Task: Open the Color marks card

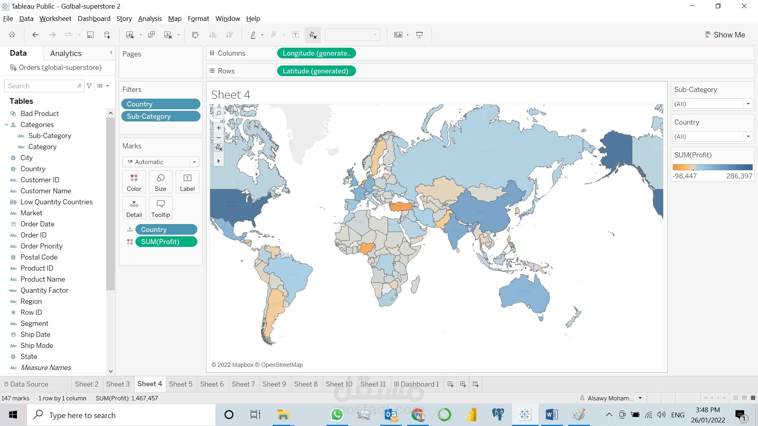Action: coord(134,182)
